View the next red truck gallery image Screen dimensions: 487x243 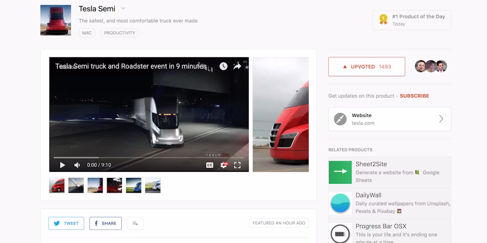(281, 114)
